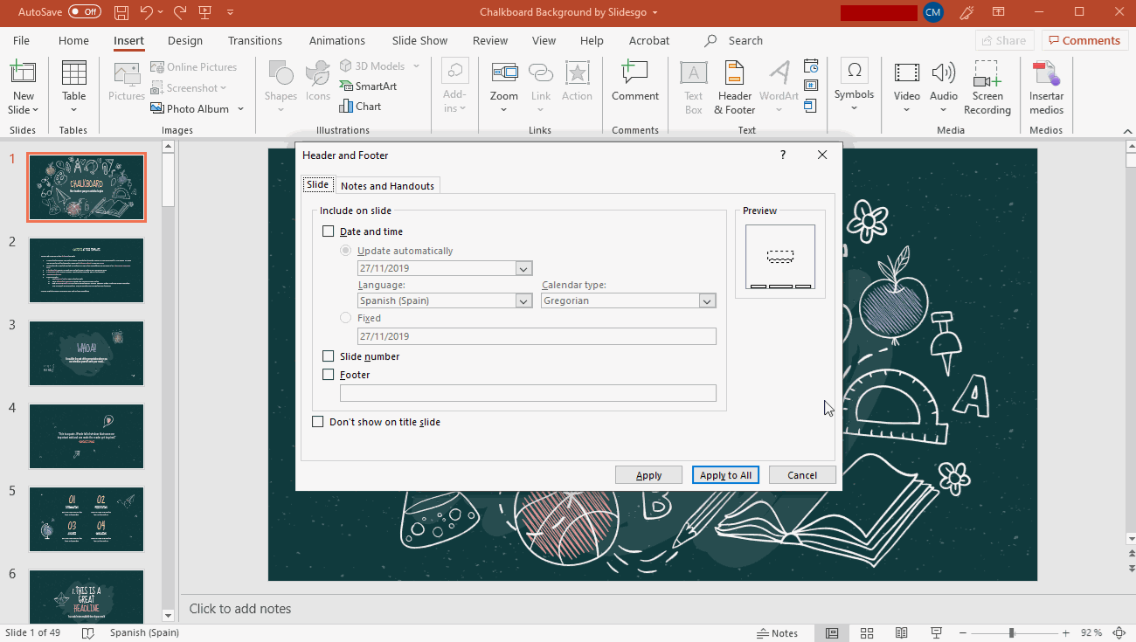Expand the Spanish (Spain) language dropdown
This screenshot has height=642, width=1136.
tap(523, 300)
